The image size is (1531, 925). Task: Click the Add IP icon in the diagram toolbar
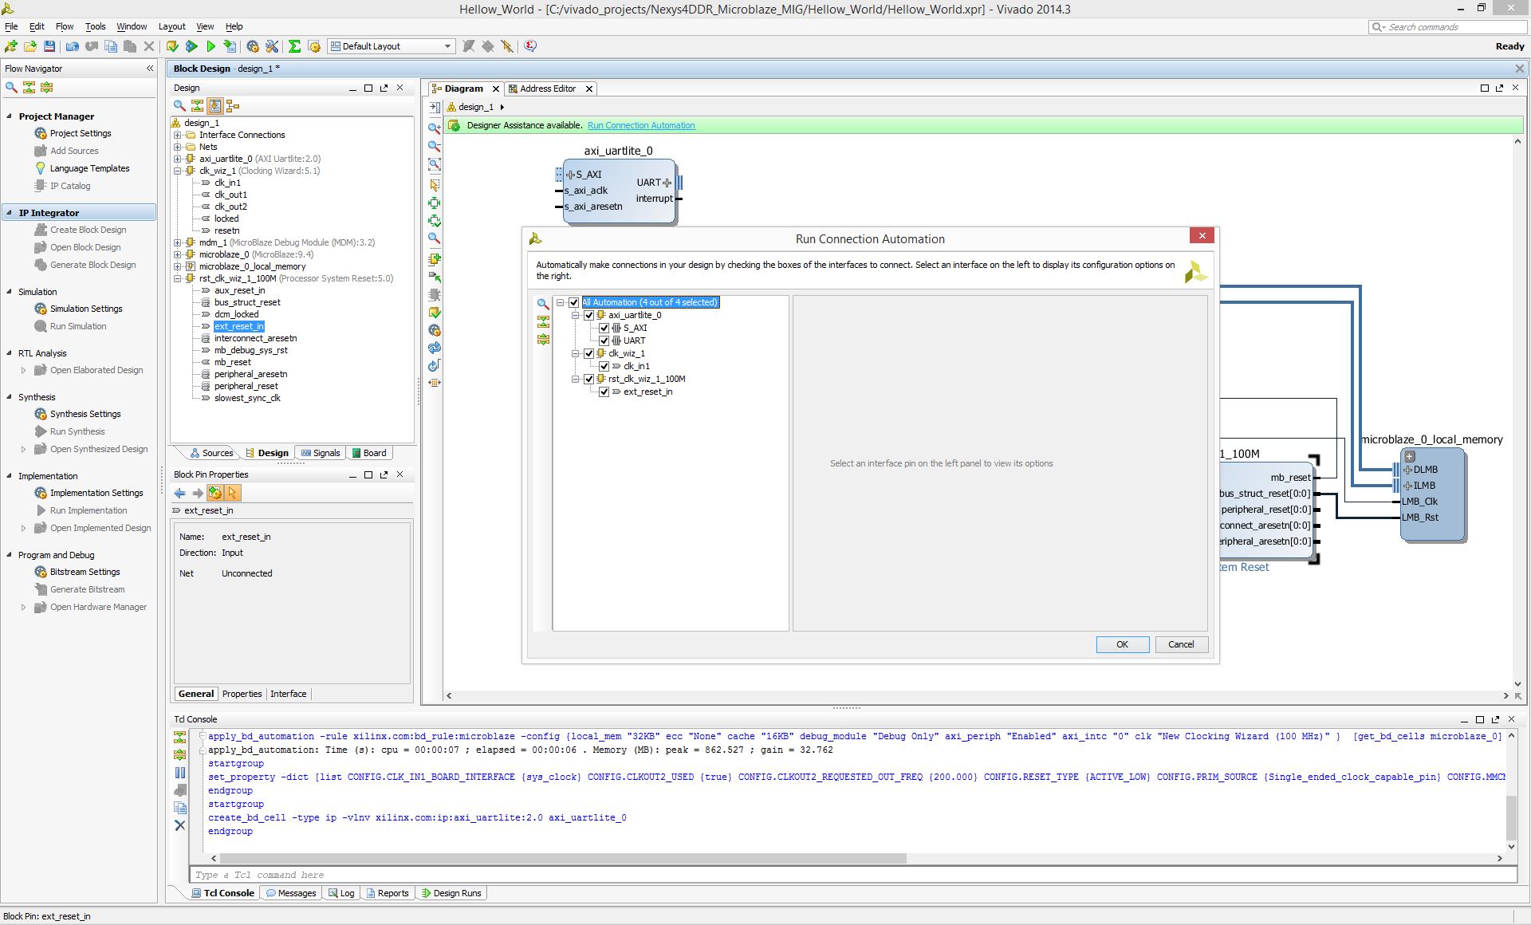[x=435, y=259]
